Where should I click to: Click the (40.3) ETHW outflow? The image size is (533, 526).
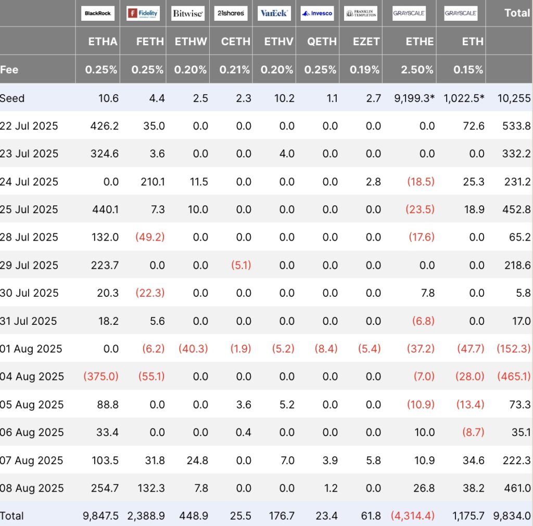coord(193,349)
